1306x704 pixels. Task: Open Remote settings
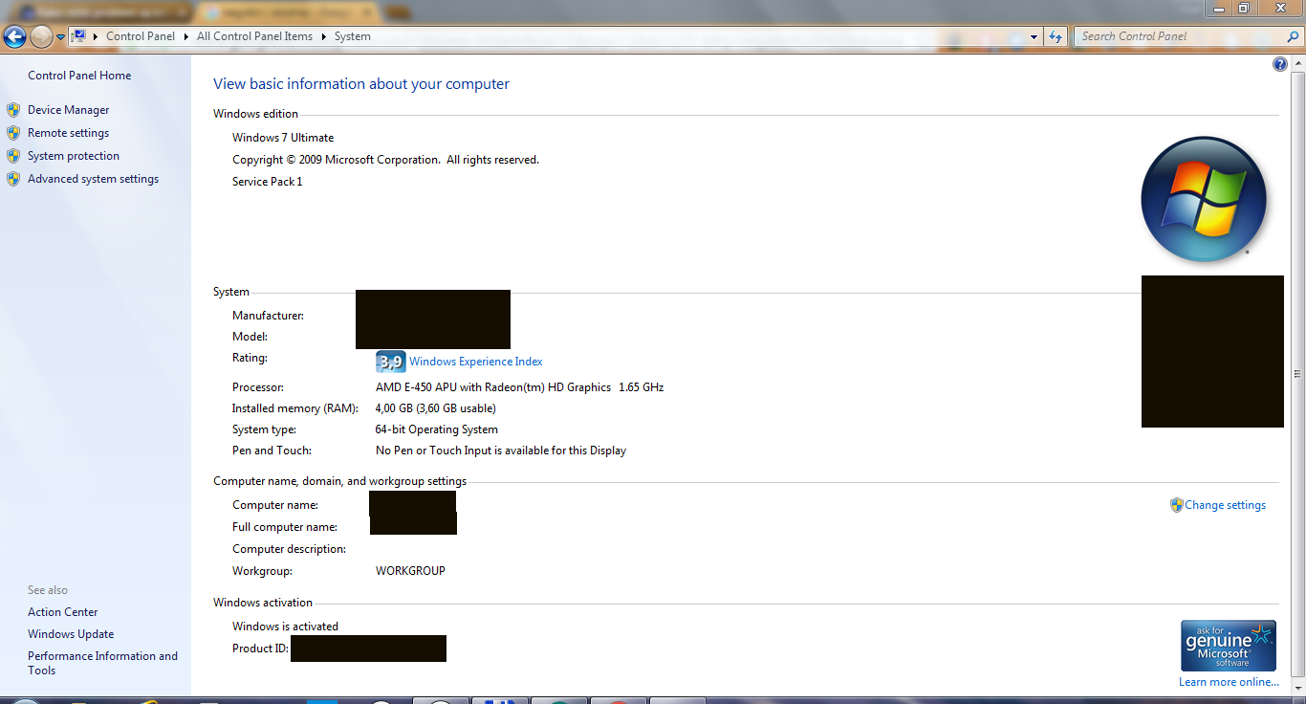[68, 133]
